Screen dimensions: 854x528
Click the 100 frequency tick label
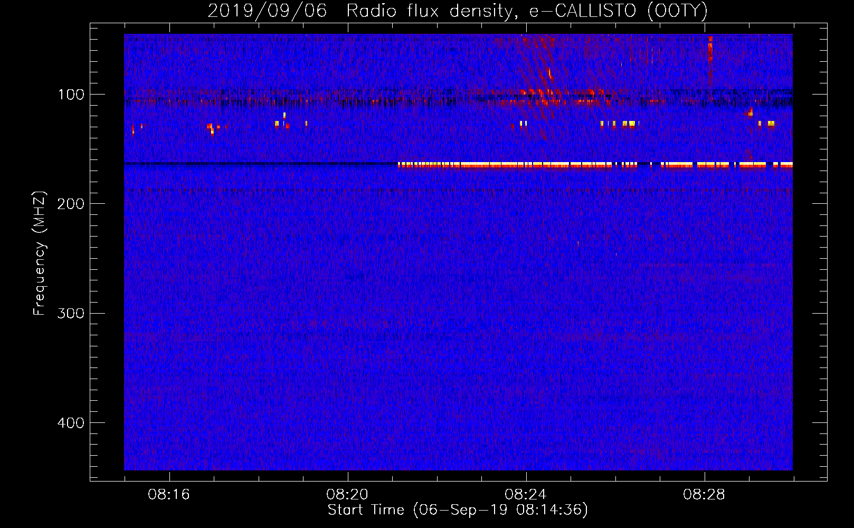(x=71, y=95)
